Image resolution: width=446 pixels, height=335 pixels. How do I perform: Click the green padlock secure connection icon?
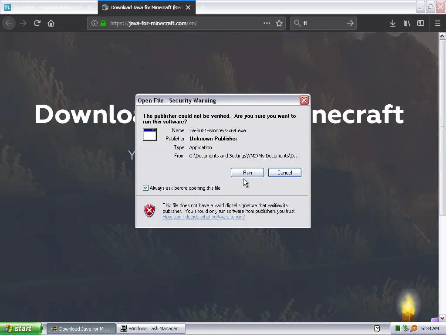pyautogui.click(x=103, y=23)
